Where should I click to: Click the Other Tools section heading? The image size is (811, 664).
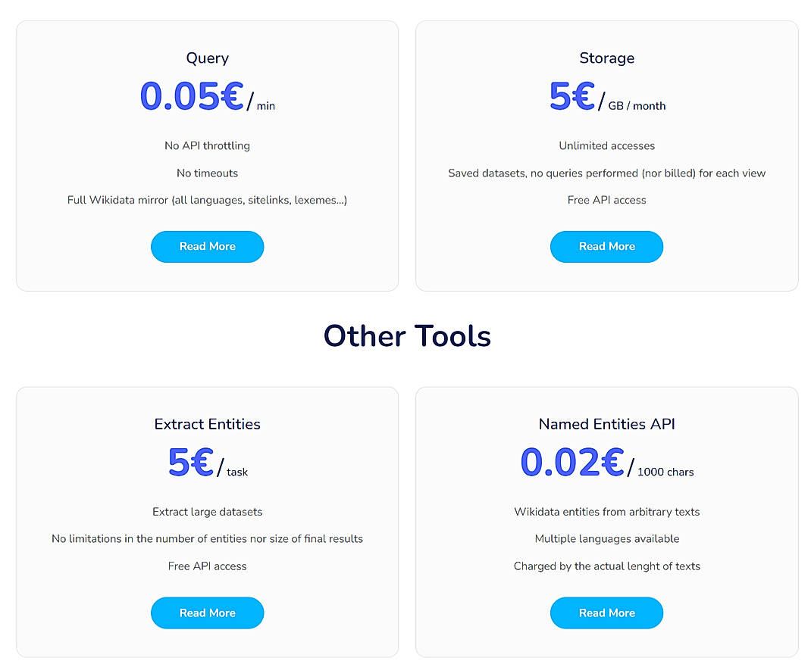(x=407, y=335)
